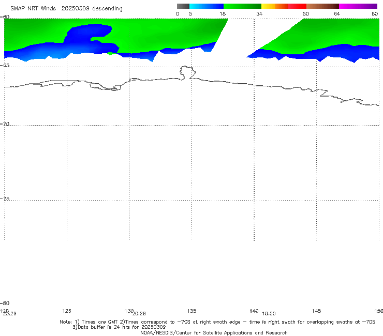Click the coastline bump near 135E
The width and height of the screenshot is (383, 336).
[187, 72]
